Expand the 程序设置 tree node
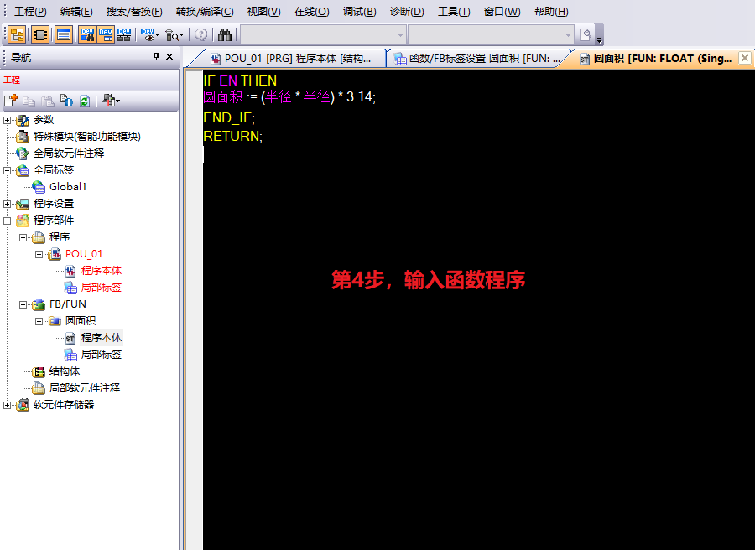Screen dimensions: 755x550 (x=7, y=204)
